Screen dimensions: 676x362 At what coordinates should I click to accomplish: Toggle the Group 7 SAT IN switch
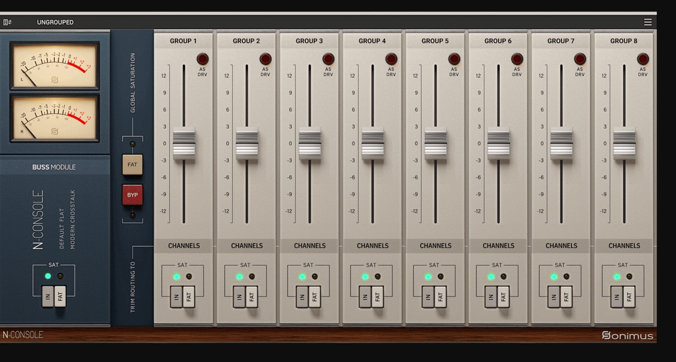click(x=554, y=297)
